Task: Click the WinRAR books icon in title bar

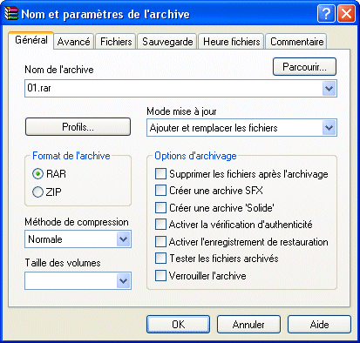Action: (11, 13)
